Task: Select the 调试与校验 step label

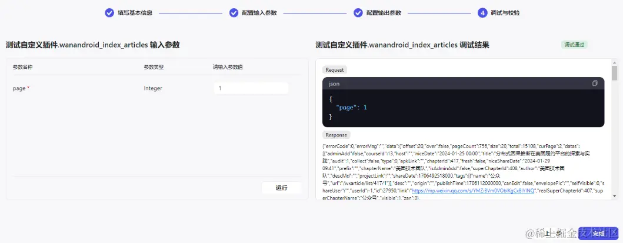Action: (x=505, y=13)
